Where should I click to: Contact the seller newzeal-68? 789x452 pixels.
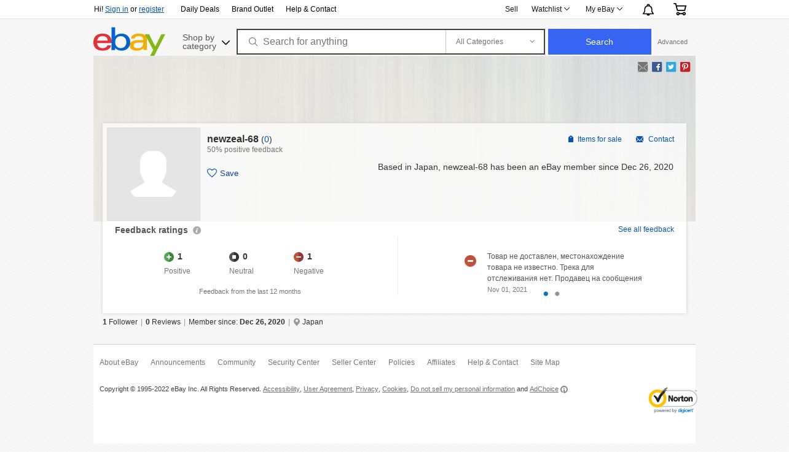coord(655,139)
